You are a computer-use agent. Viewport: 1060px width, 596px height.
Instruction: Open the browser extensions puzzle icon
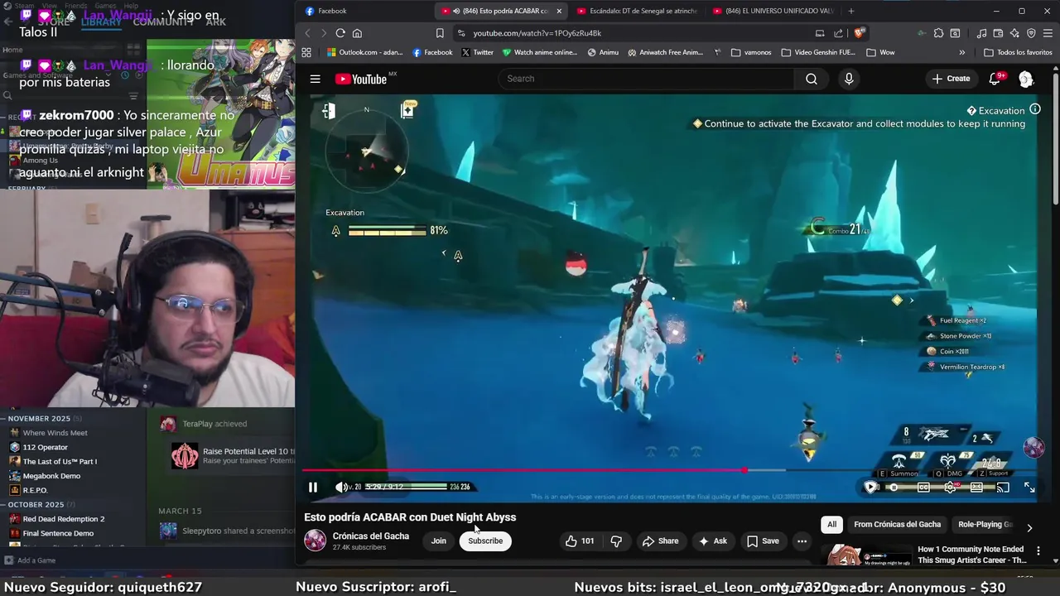click(x=938, y=33)
